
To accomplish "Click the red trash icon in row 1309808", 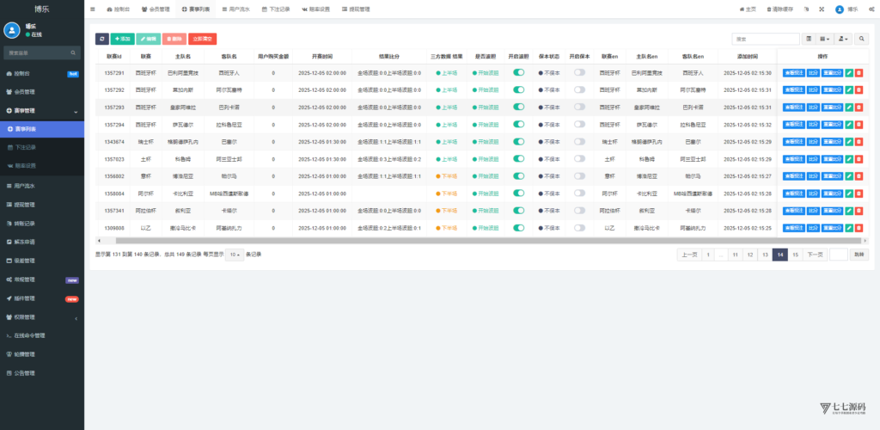I will point(859,228).
